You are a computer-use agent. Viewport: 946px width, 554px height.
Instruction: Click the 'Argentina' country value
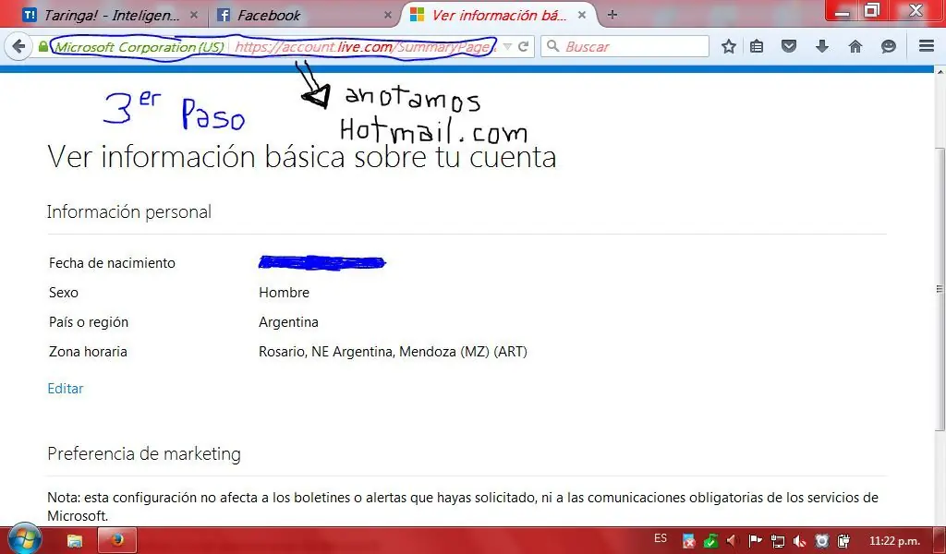click(x=288, y=322)
